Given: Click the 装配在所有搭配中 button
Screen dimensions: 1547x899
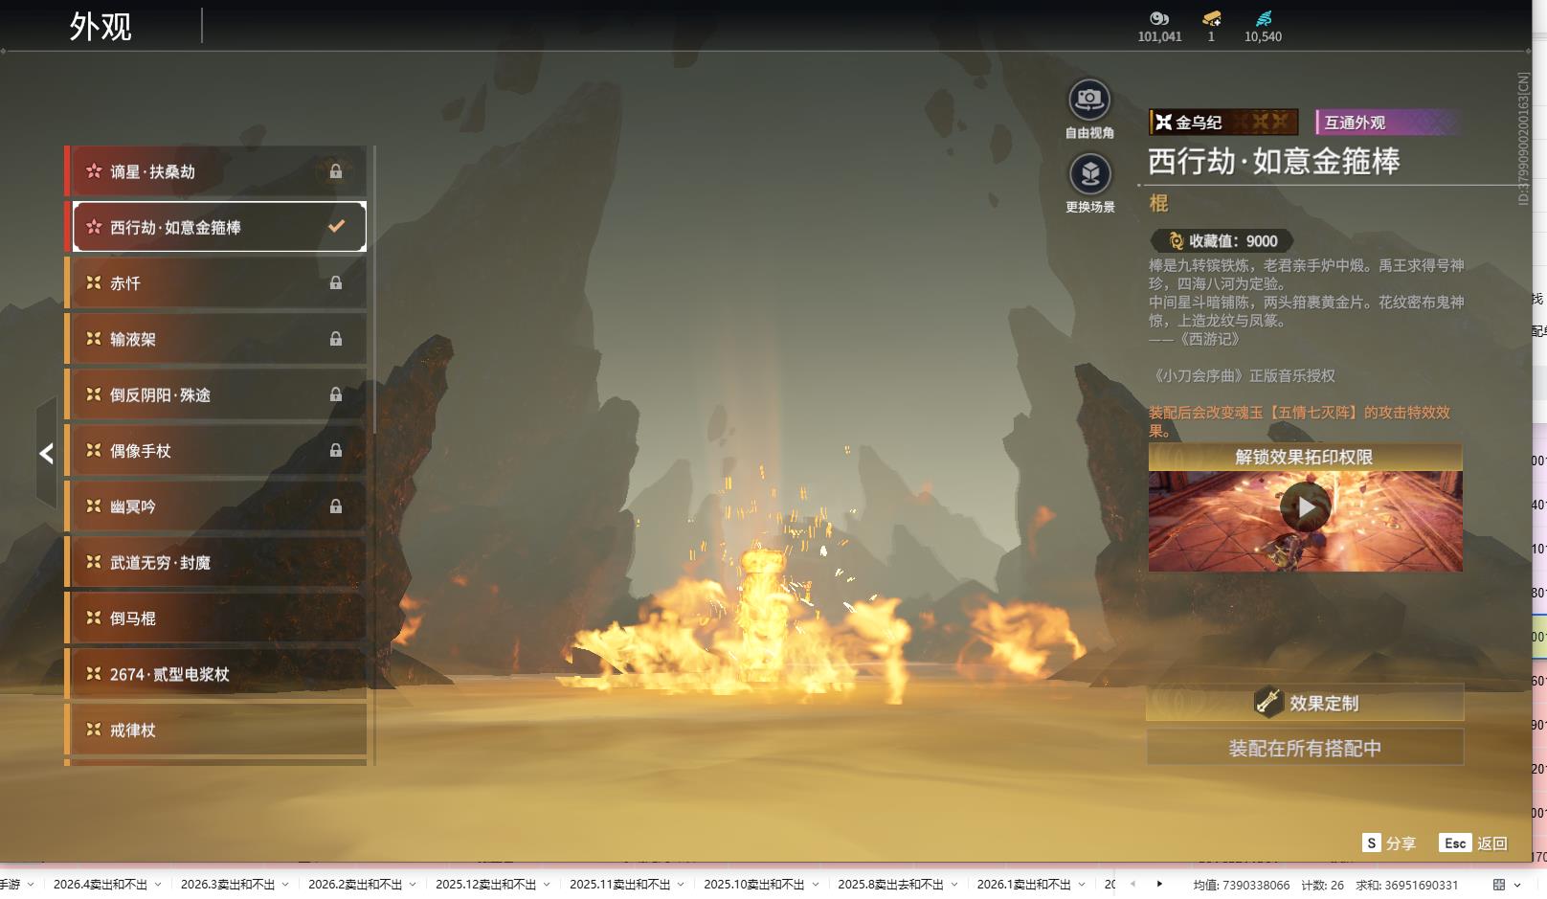Looking at the screenshot, I should click(x=1305, y=748).
